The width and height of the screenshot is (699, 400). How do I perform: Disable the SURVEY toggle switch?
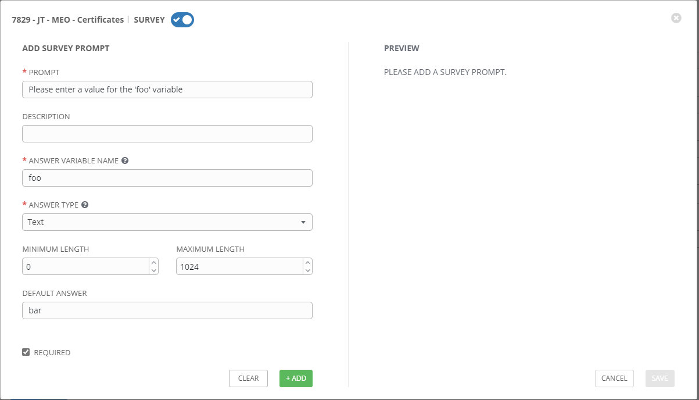[x=182, y=19]
